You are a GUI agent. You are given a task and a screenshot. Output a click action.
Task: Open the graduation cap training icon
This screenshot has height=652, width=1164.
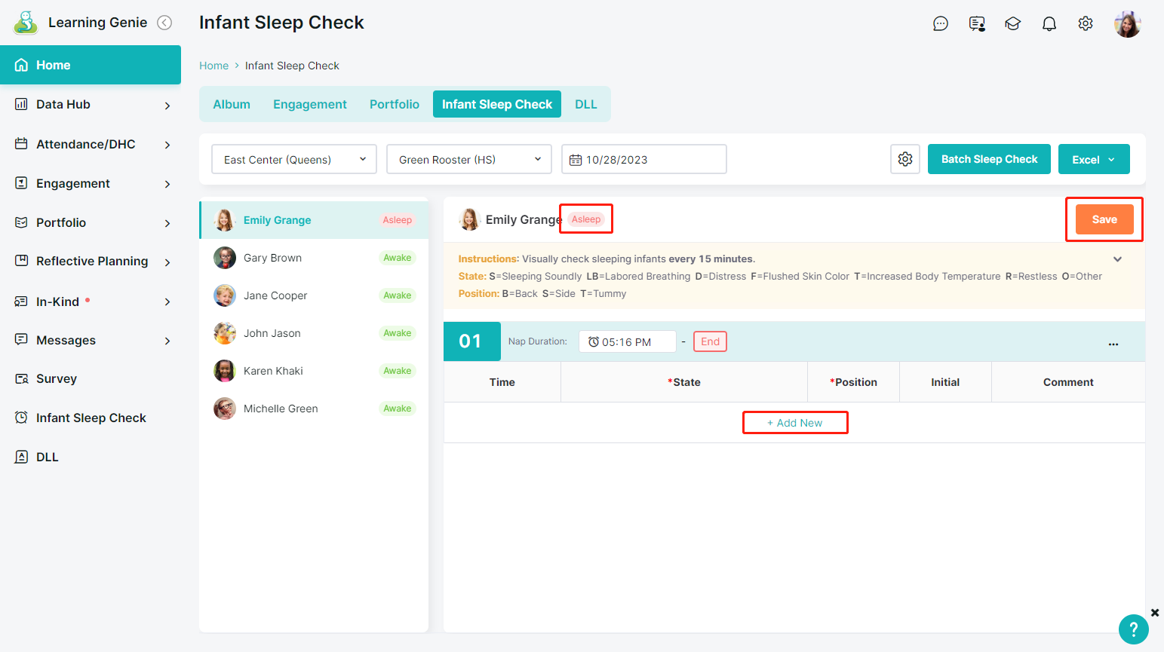click(1012, 24)
